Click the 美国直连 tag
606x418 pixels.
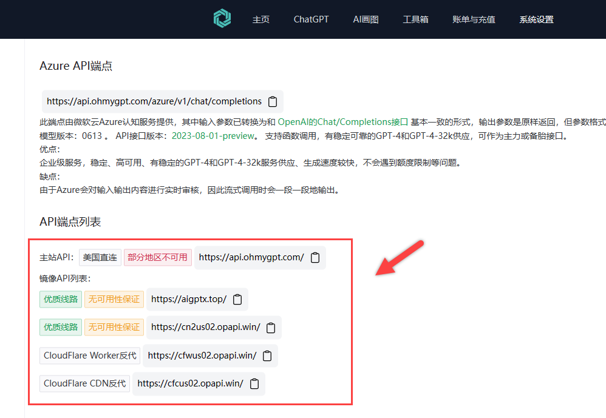(100, 257)
